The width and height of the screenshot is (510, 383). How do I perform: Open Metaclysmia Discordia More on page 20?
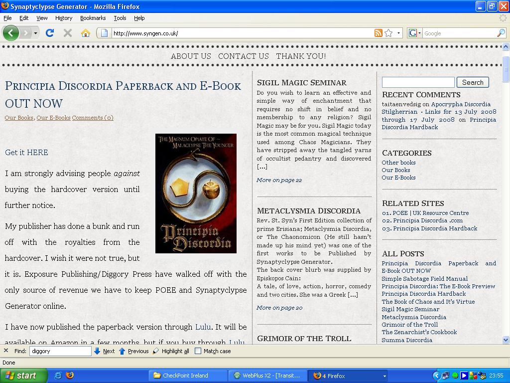[279, 307]
